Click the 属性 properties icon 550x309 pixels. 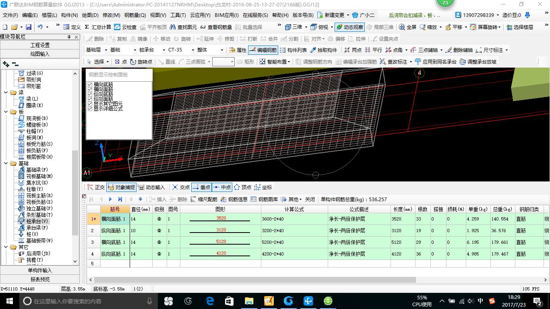pyautogui.click(x=232, y=50)
